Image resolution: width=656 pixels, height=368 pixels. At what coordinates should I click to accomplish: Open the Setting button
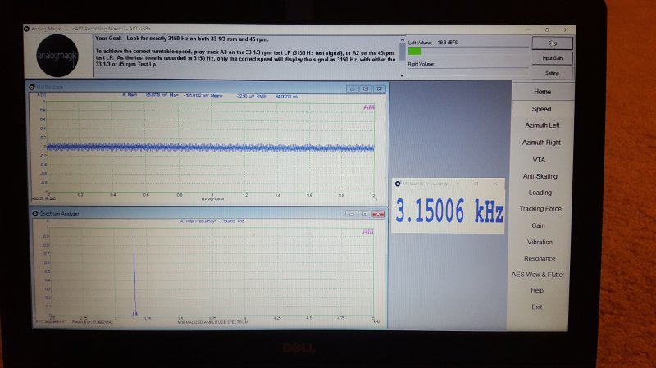552,73
